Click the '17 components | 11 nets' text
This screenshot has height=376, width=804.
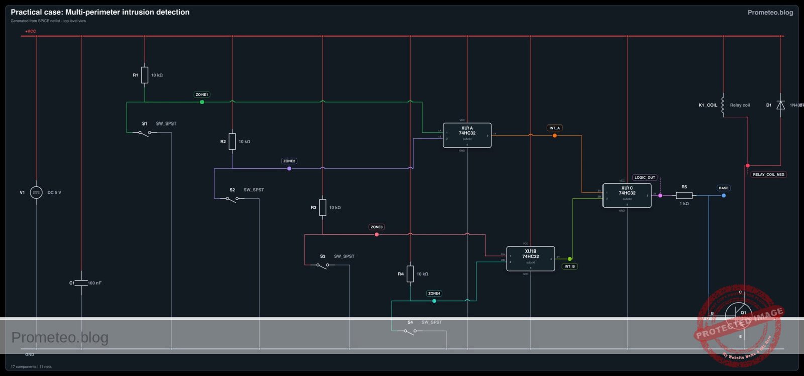pos(31,367)
